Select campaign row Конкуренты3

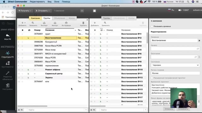[x=53, y=42]
